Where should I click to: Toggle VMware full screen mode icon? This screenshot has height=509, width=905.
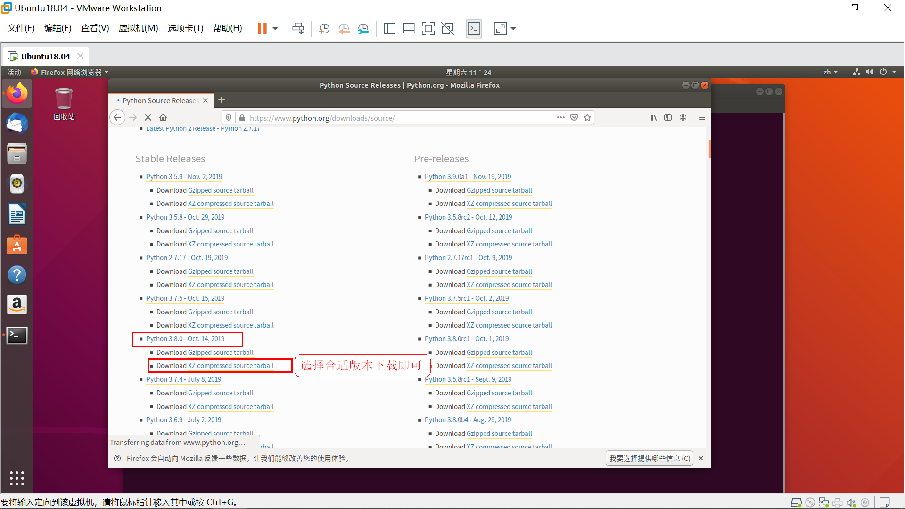point(428,29)
